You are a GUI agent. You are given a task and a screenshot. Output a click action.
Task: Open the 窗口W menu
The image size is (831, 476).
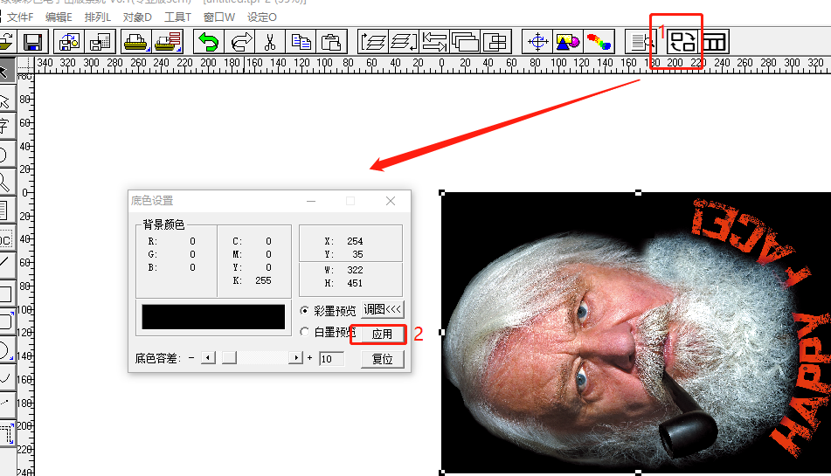218,17
